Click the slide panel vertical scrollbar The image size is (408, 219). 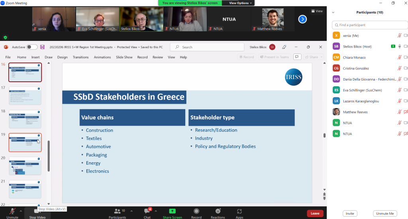click(x=49, y=156)
